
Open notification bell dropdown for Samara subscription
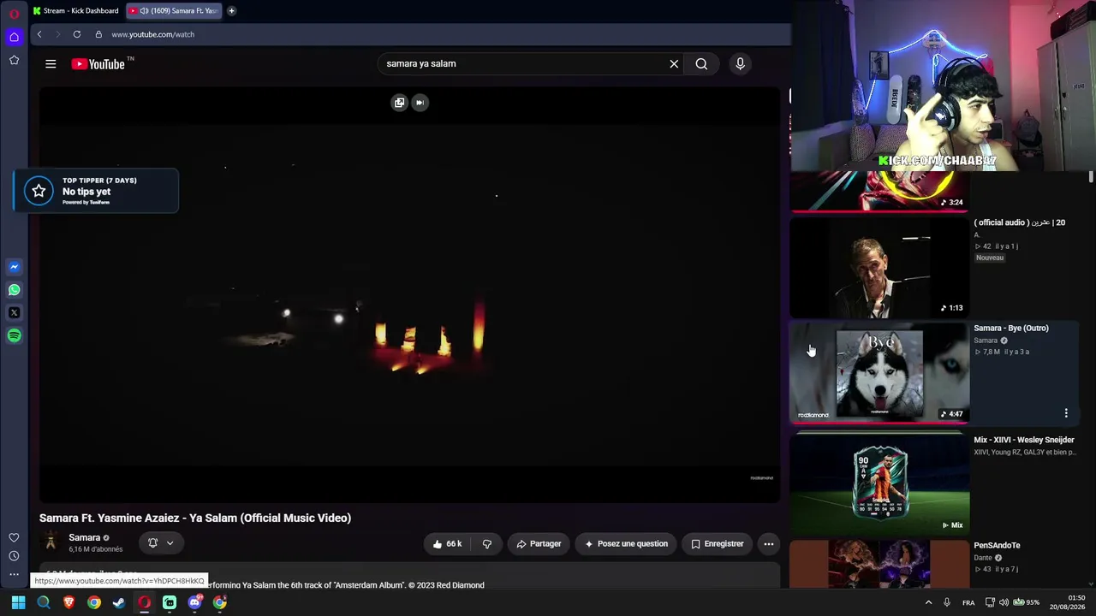pyautogui.click(x=161, y=543)
